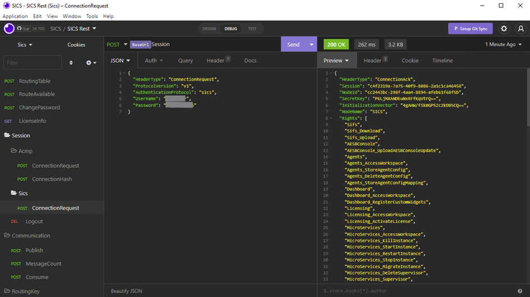Open the Edit menu
Image resolution: width=530 pixels, height=297 pixels.
37,16
